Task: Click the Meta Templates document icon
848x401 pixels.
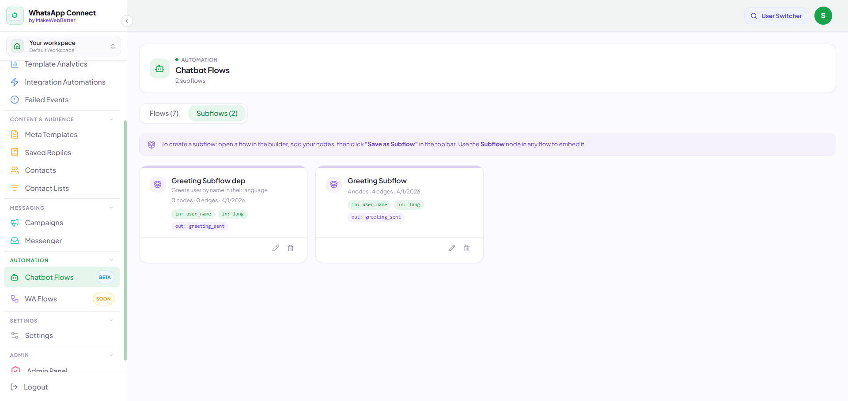Action: point(15,134)
